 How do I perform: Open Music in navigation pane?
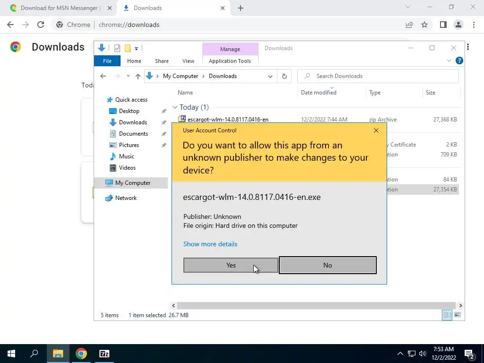coord(126,156)
